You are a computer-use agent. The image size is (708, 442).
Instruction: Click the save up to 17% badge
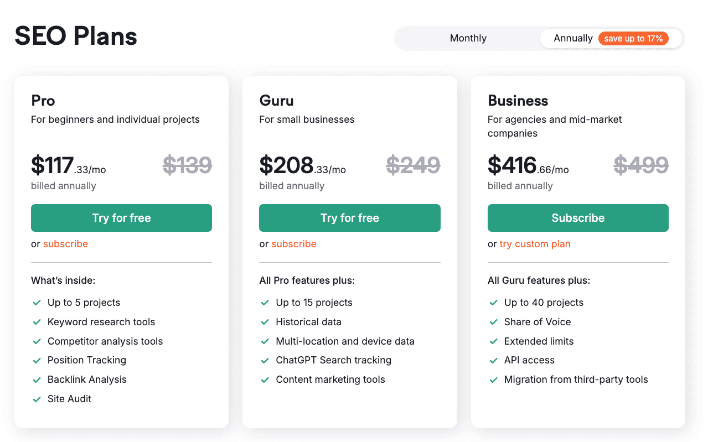pos(633,38)
